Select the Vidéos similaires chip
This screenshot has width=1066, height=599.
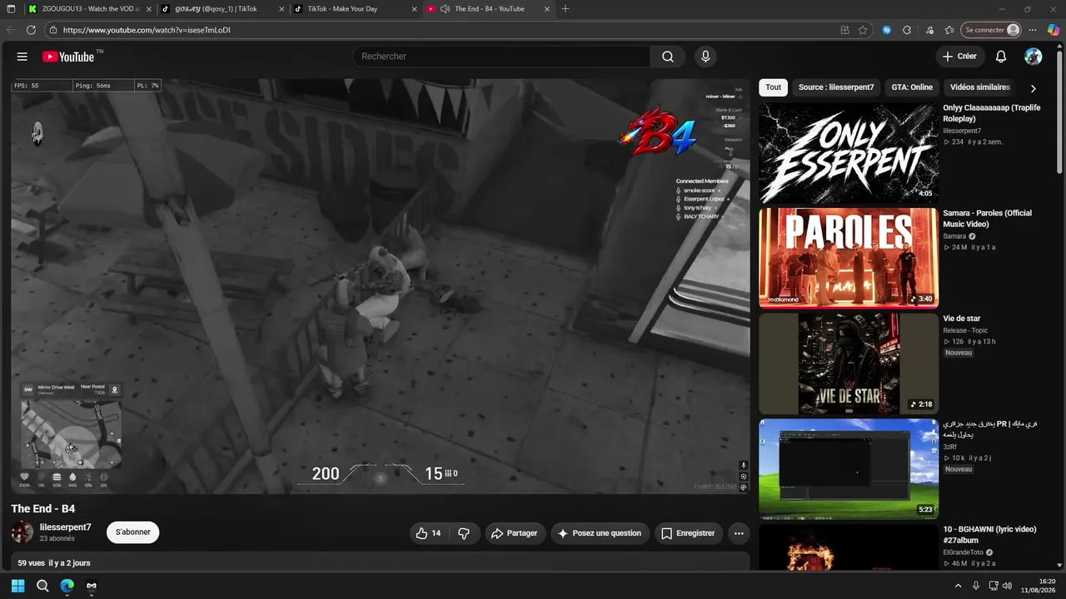point(980,87)
